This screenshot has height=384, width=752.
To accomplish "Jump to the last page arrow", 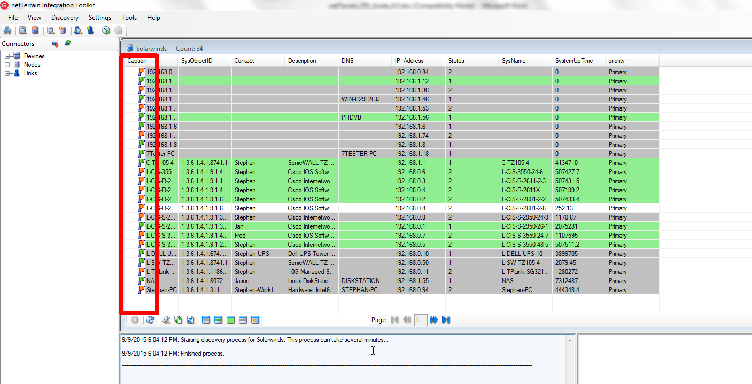I will [x=446, y=320].
